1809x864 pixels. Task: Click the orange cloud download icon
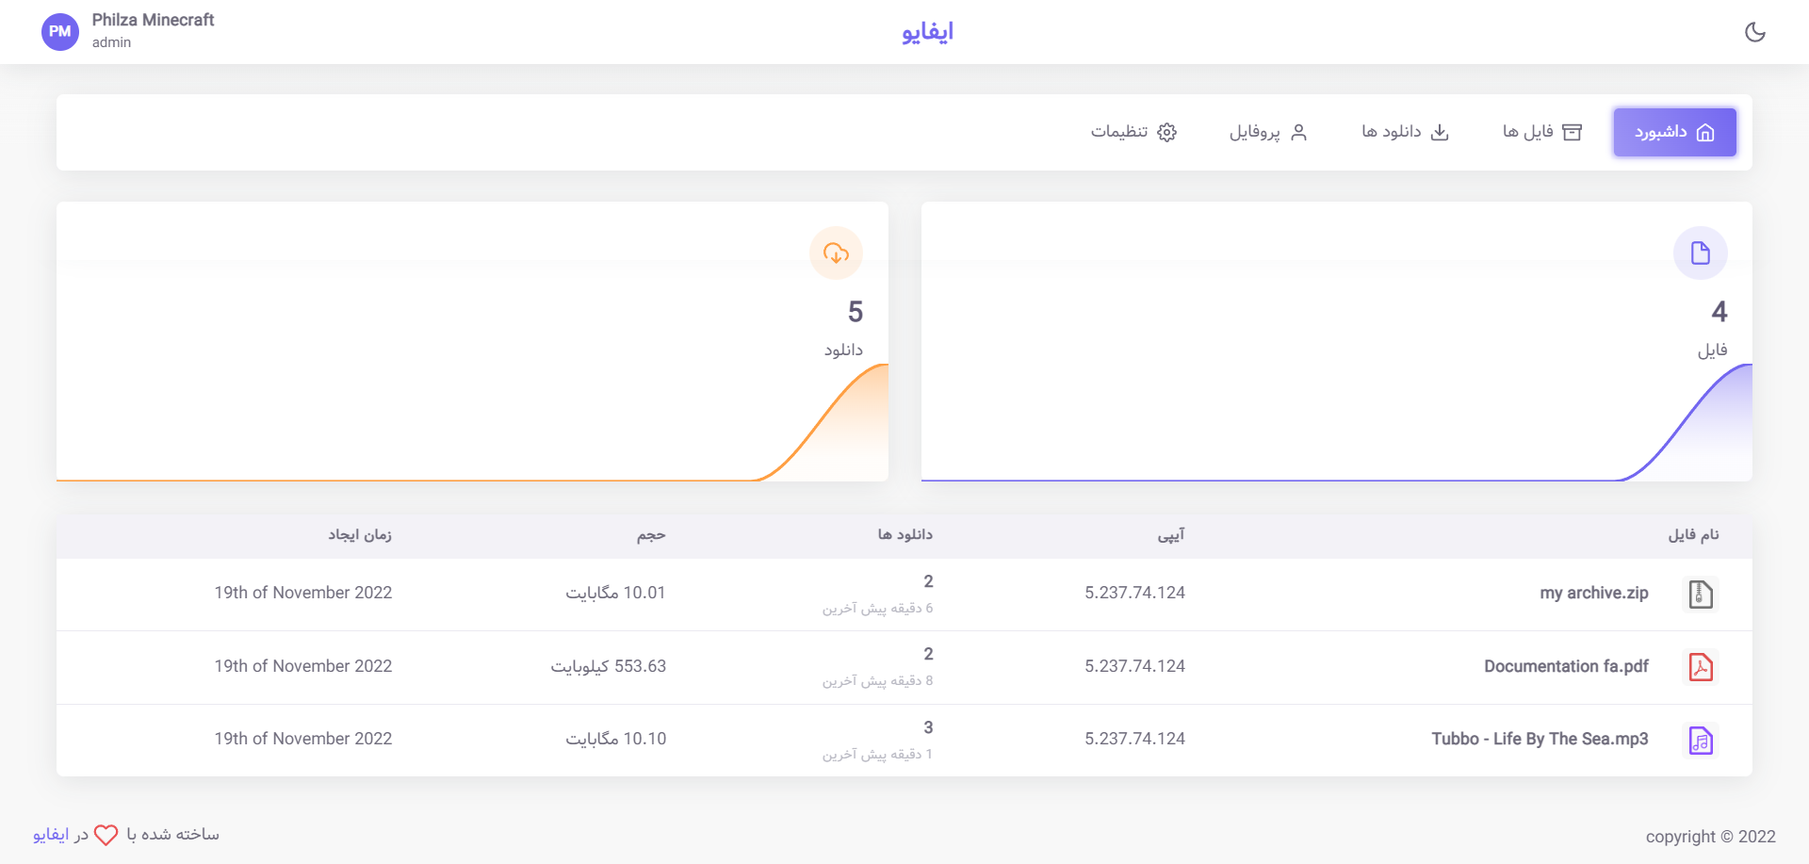point(836,253)
